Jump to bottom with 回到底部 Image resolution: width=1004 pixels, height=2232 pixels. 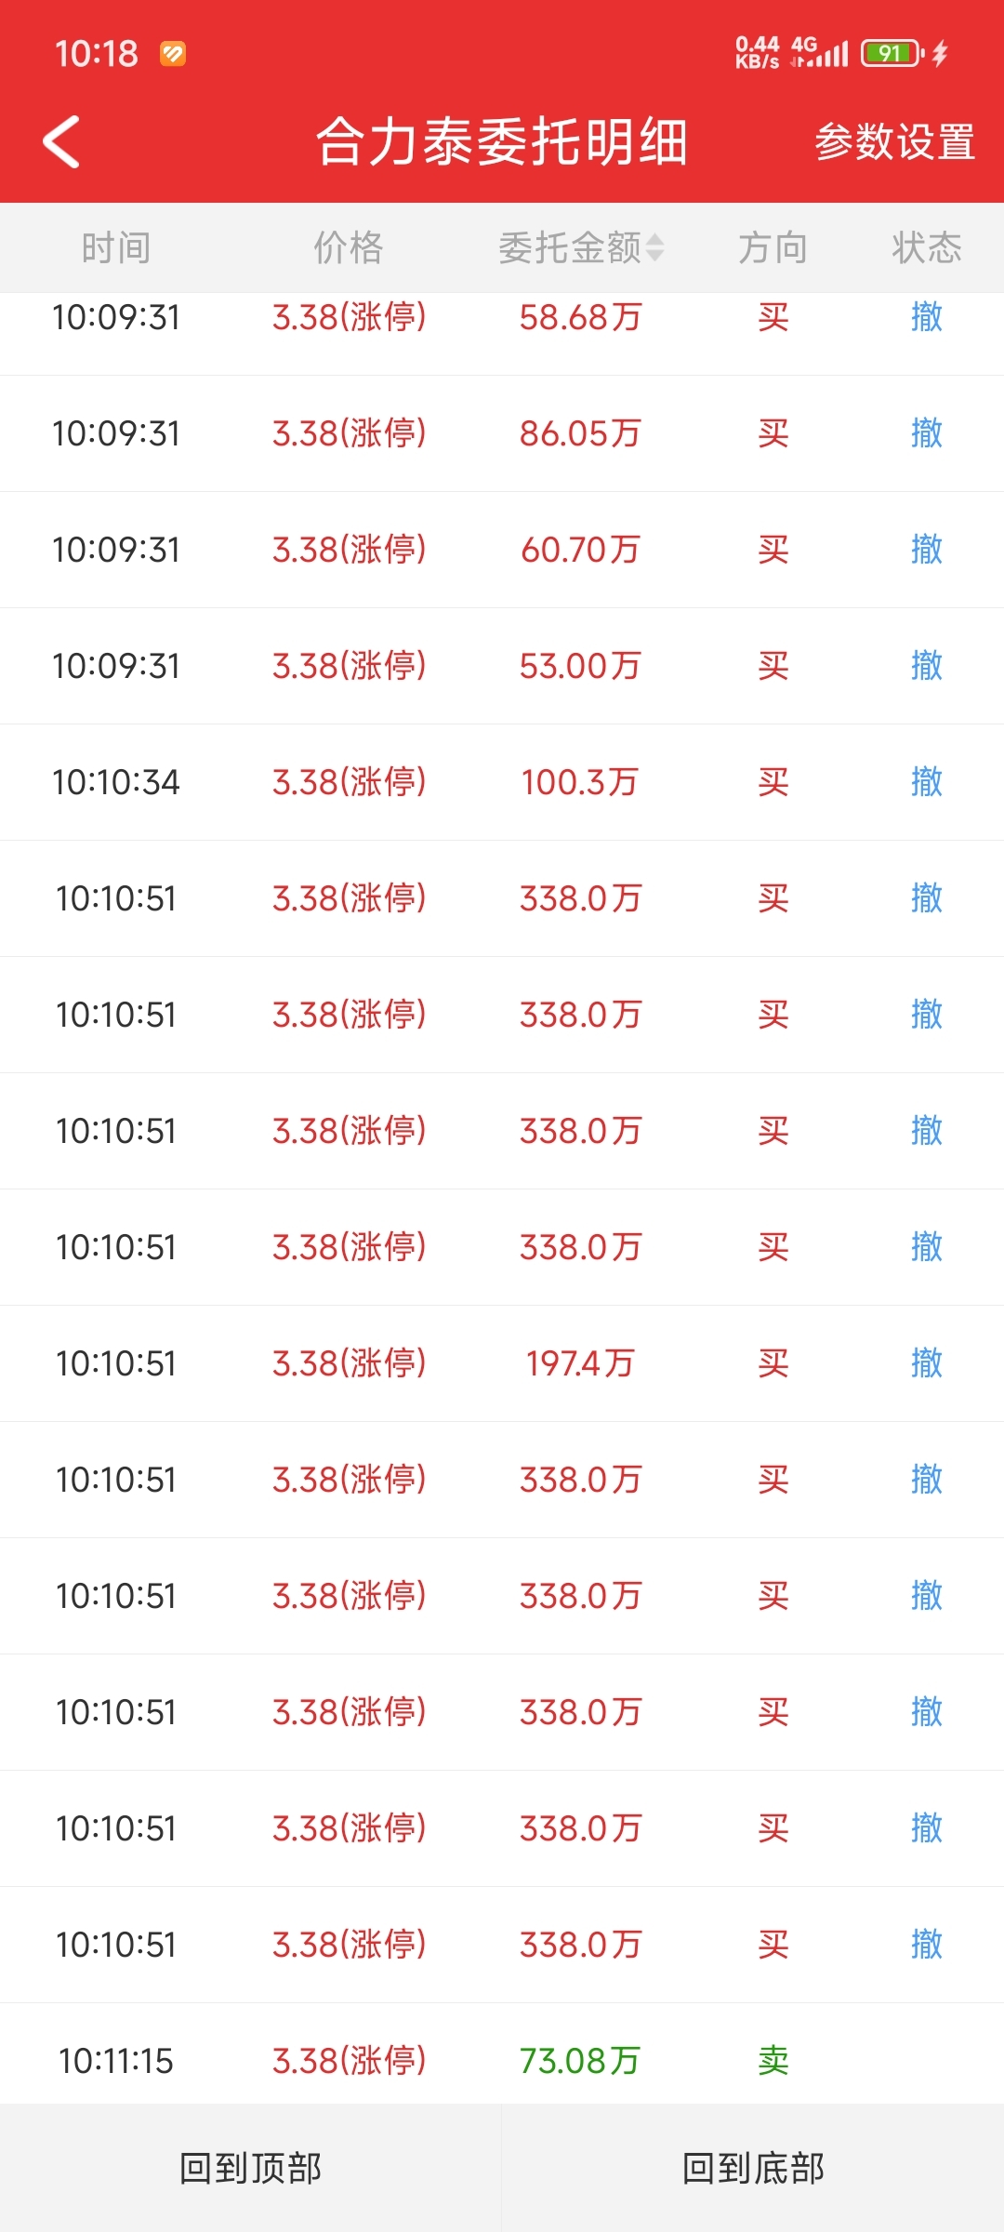[753, 2168]
